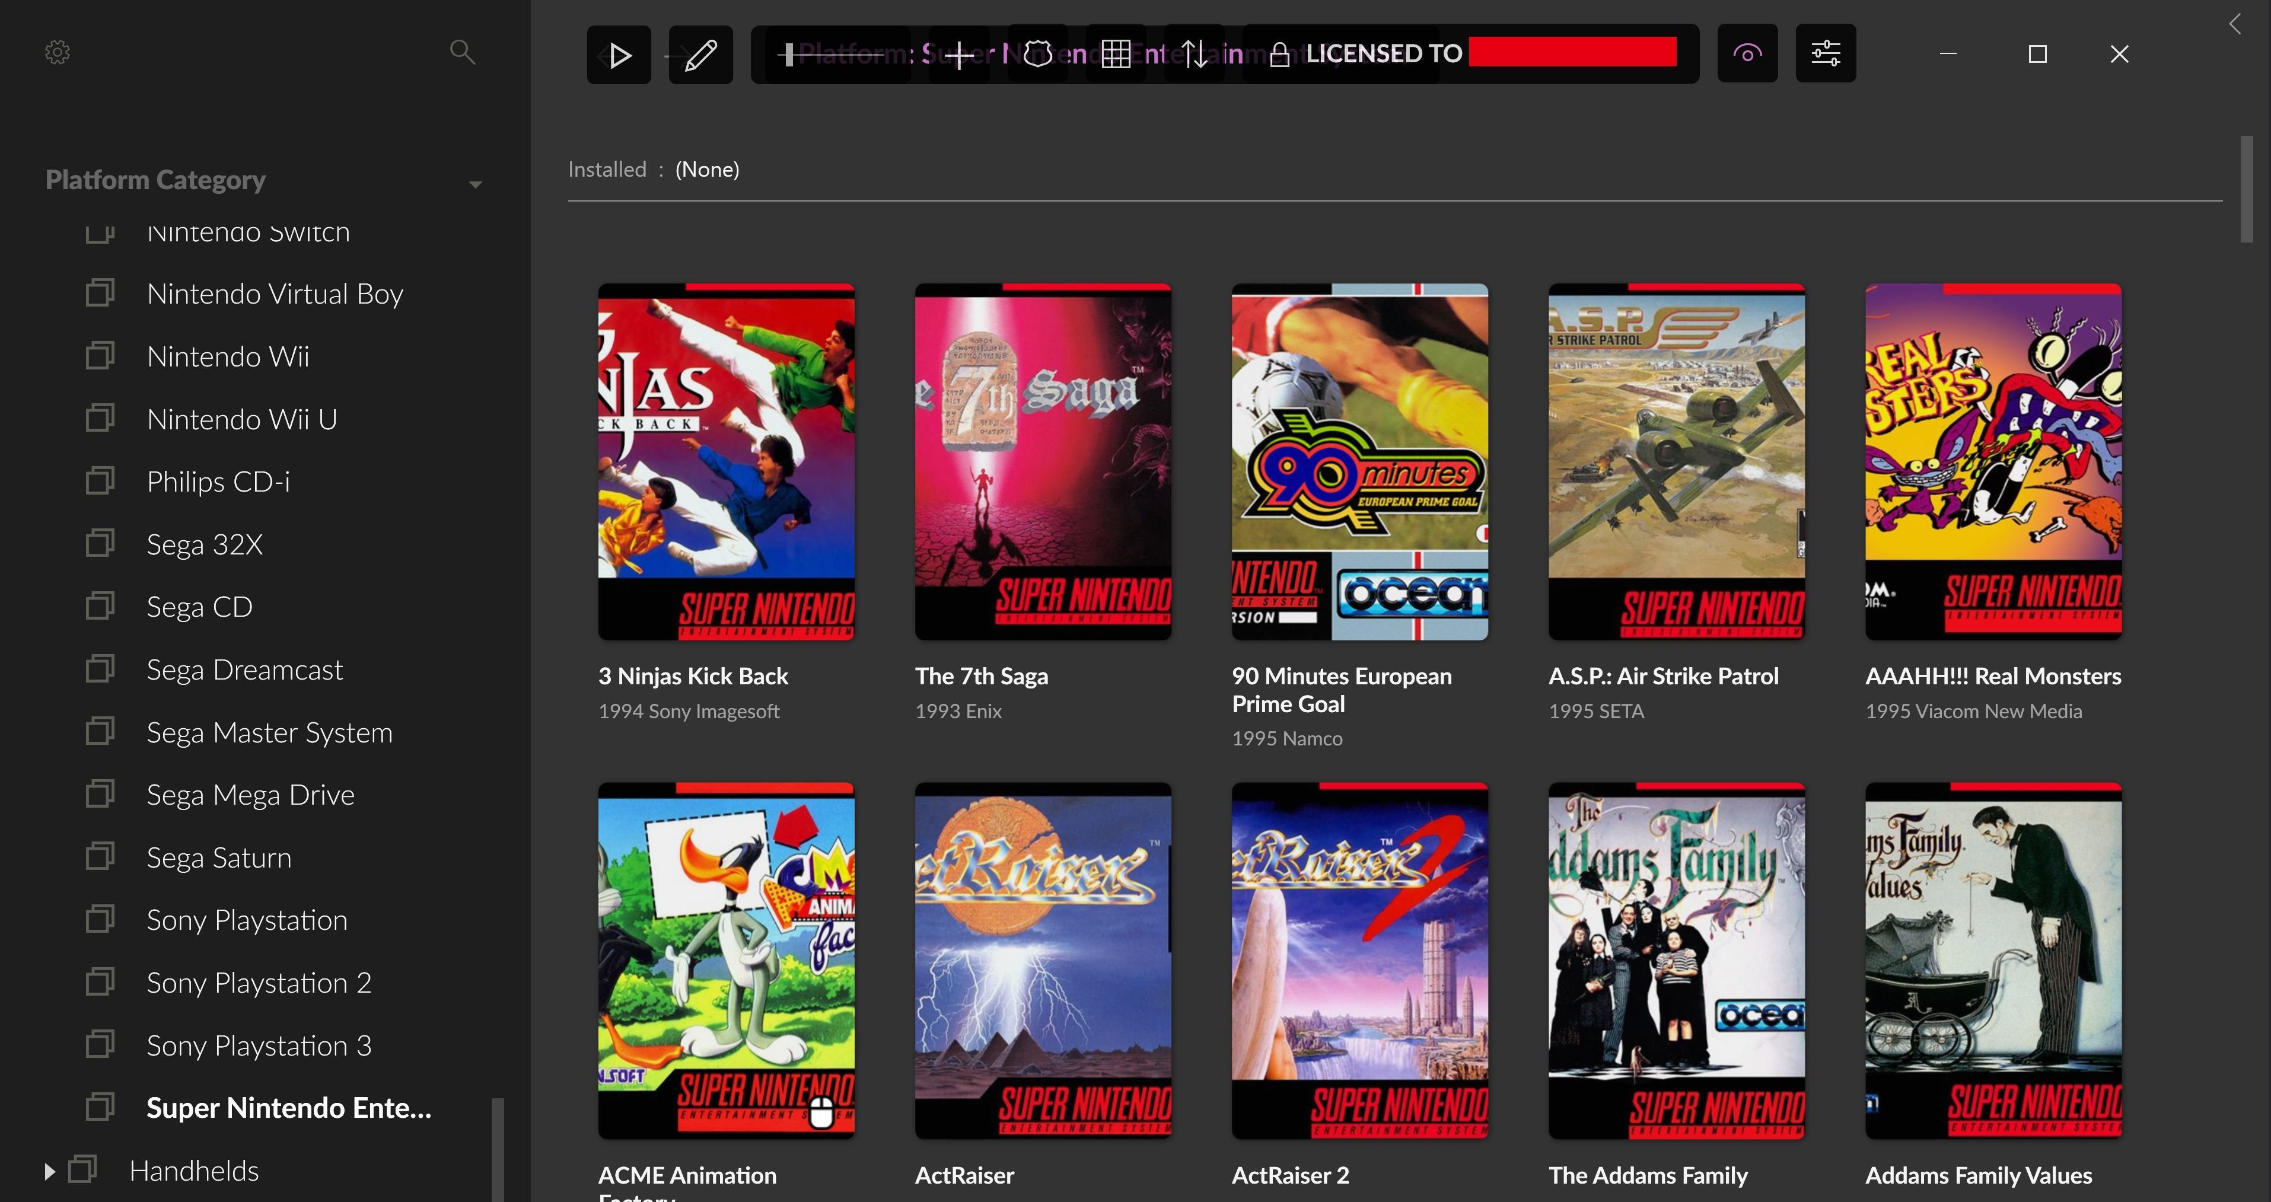Click the collapse chevron in the top-right corner

point(2235,24)
